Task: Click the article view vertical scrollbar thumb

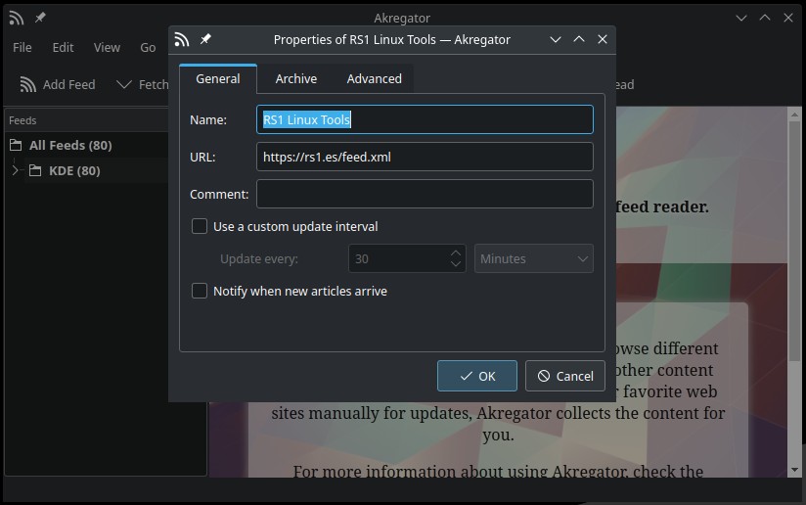Action: coord(794,241)
